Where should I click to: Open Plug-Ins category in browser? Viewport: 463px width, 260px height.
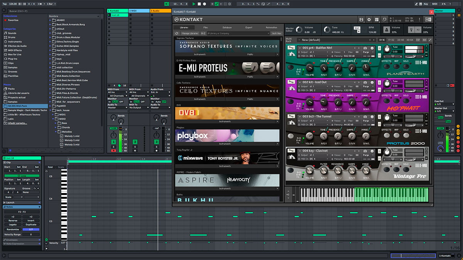point(13,59)
